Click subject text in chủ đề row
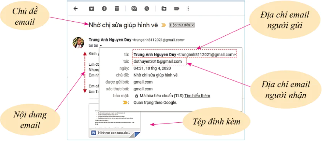322x141 pixels. click(x=155, y=75)
